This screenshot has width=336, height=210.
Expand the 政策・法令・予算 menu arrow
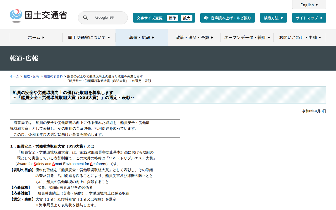212,38
